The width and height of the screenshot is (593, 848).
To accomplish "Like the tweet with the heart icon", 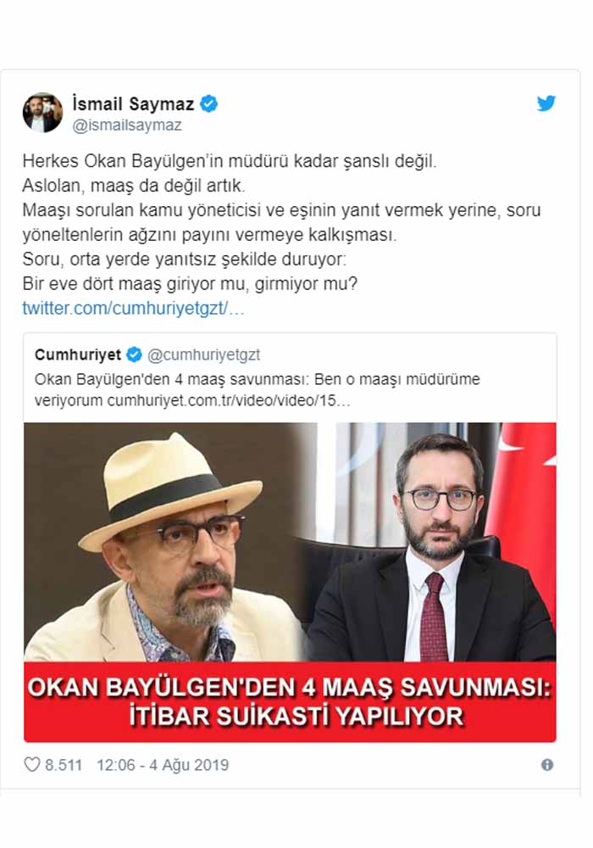I will pos(32,764).
